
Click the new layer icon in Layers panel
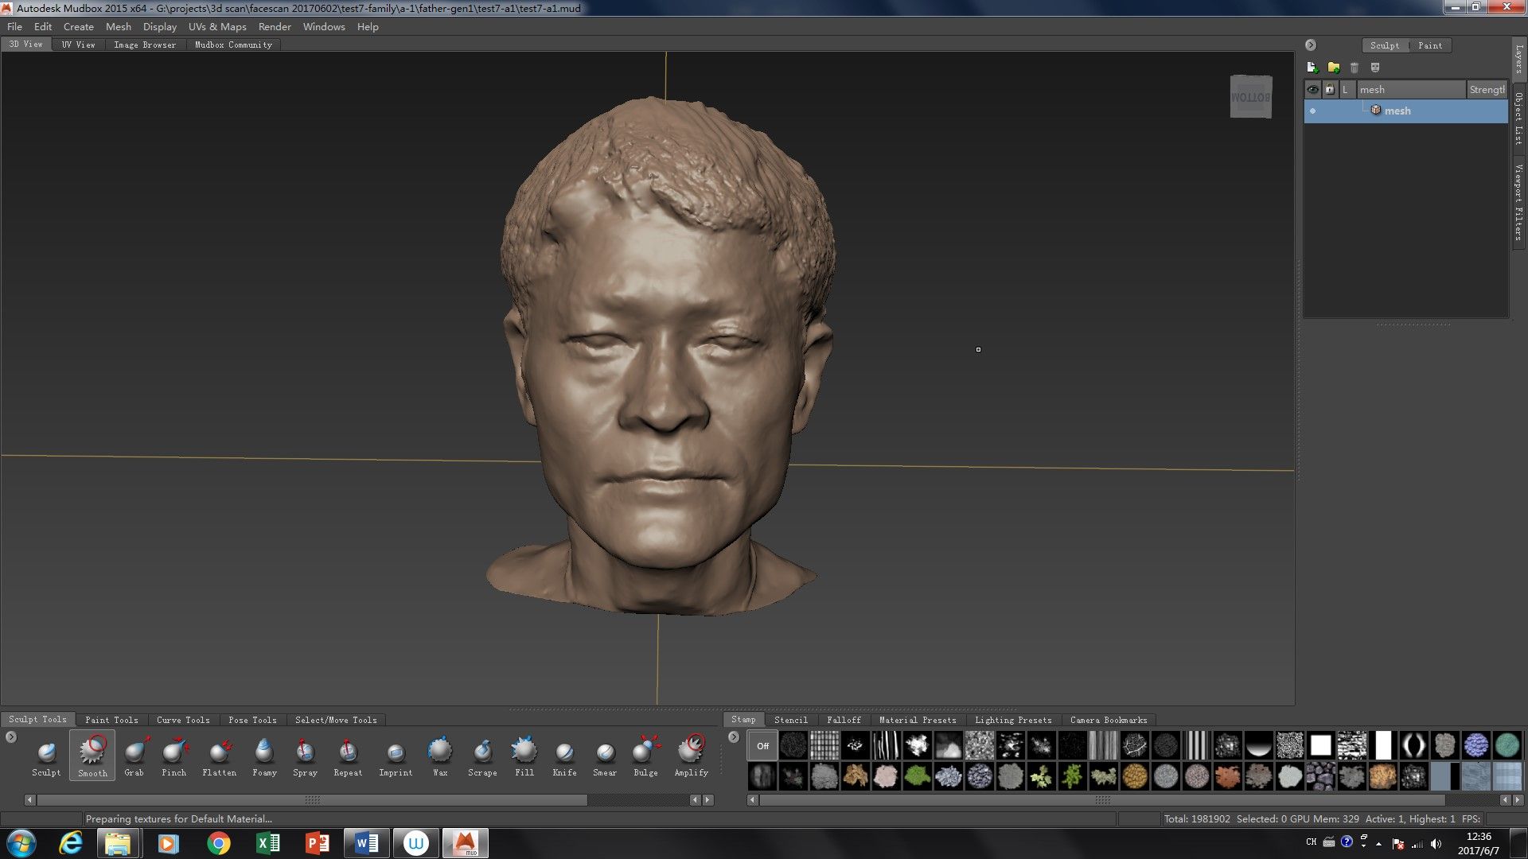point(1311,68)
